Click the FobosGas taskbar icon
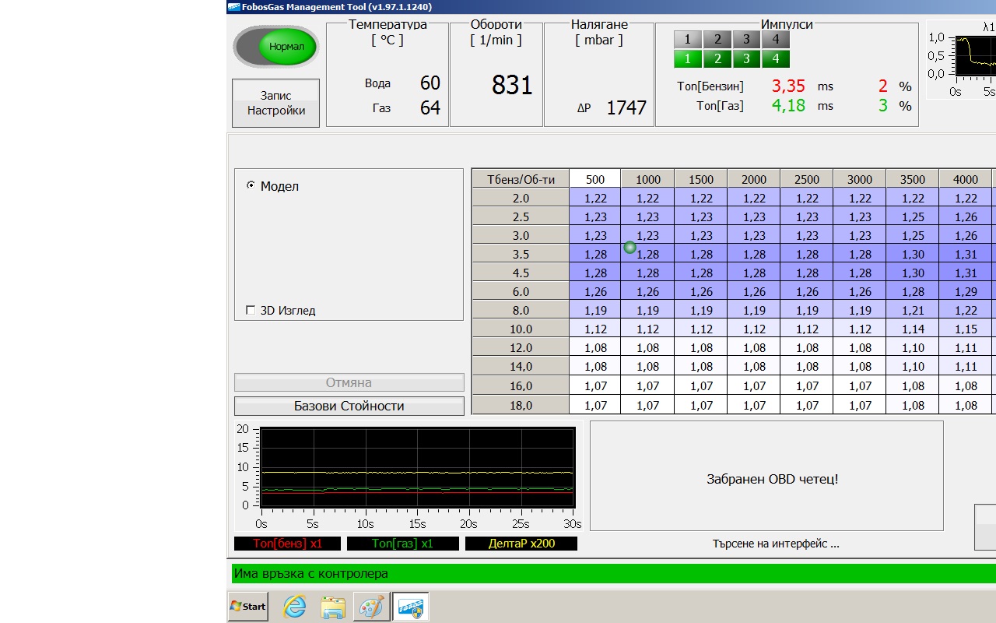 click(411, 607)
